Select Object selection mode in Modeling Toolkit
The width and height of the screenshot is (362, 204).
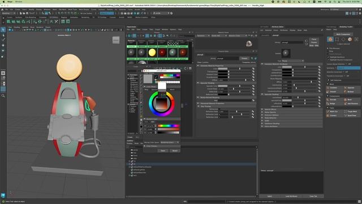[330, 39]
